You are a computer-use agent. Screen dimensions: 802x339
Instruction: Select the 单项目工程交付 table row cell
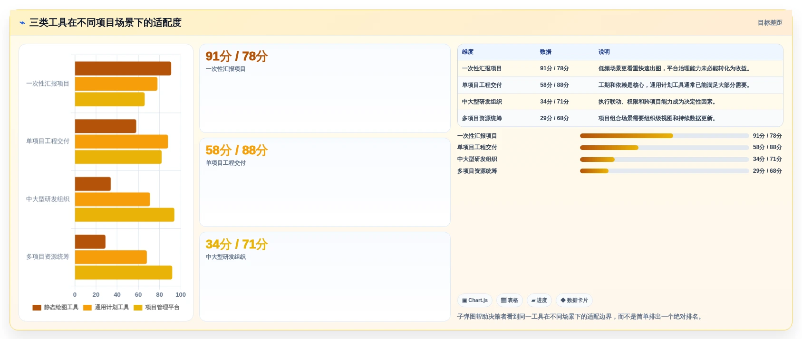coord(482,85)
